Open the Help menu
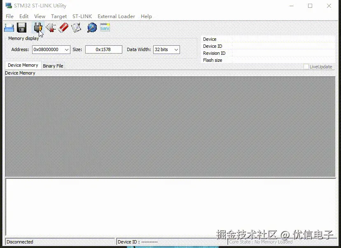Screen dimensions: 341x248 146,16
